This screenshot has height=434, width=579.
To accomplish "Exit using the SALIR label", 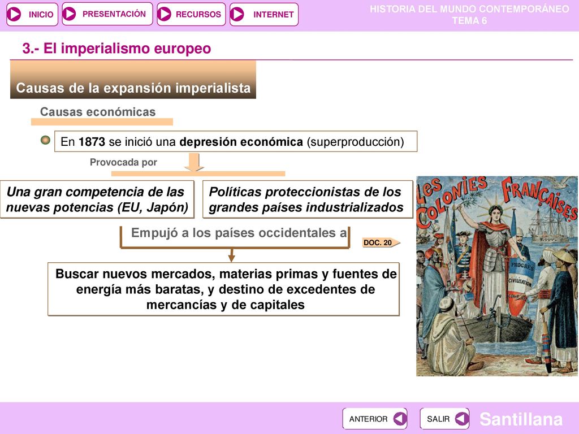I will (438, 419).
